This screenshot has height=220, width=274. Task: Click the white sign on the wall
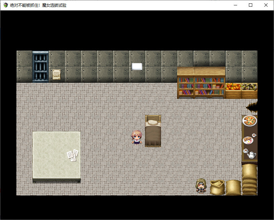pos(137,66)
